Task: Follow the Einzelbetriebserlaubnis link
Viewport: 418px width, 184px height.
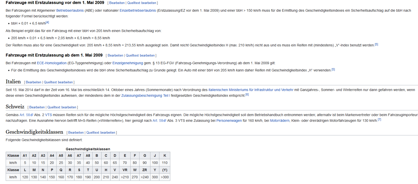Action: tap(137, 10)
